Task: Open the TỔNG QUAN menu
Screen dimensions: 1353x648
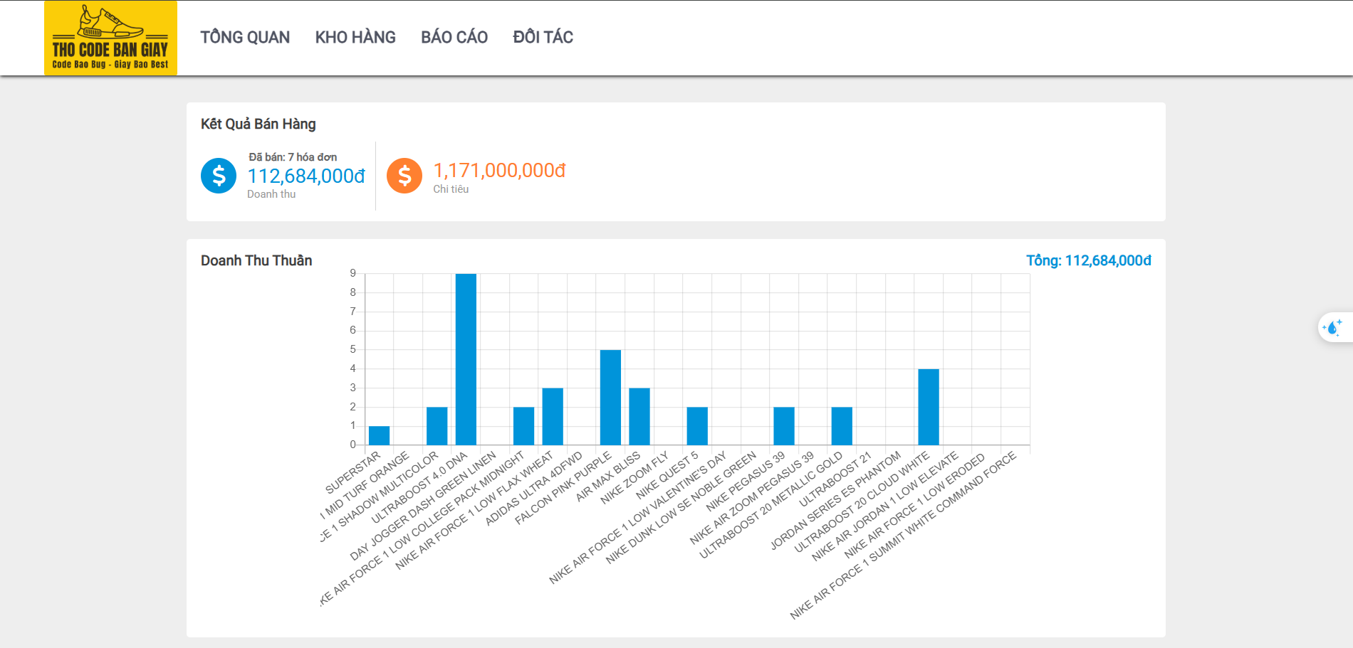Action: coord(245,36)
